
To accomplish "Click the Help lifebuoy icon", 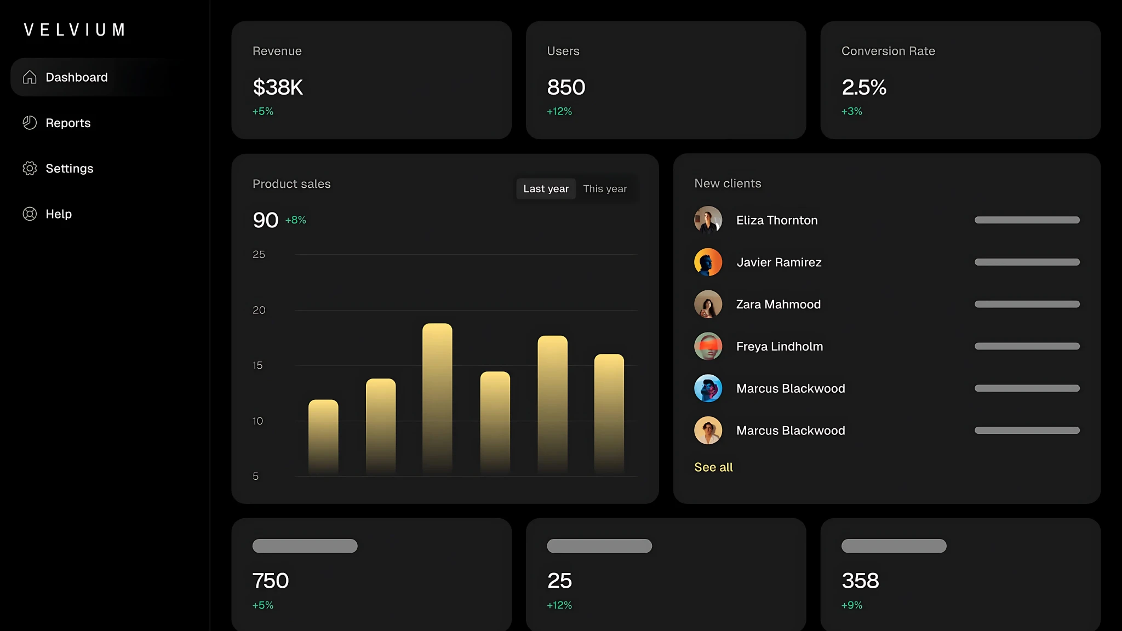I will (x=30, y=214).
